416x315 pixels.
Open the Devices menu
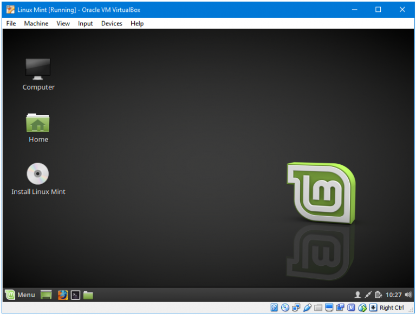pos(112,24)
